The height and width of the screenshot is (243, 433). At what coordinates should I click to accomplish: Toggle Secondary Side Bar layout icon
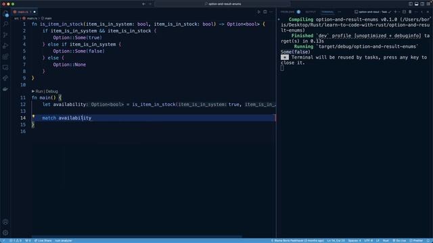tap(422, 4)
